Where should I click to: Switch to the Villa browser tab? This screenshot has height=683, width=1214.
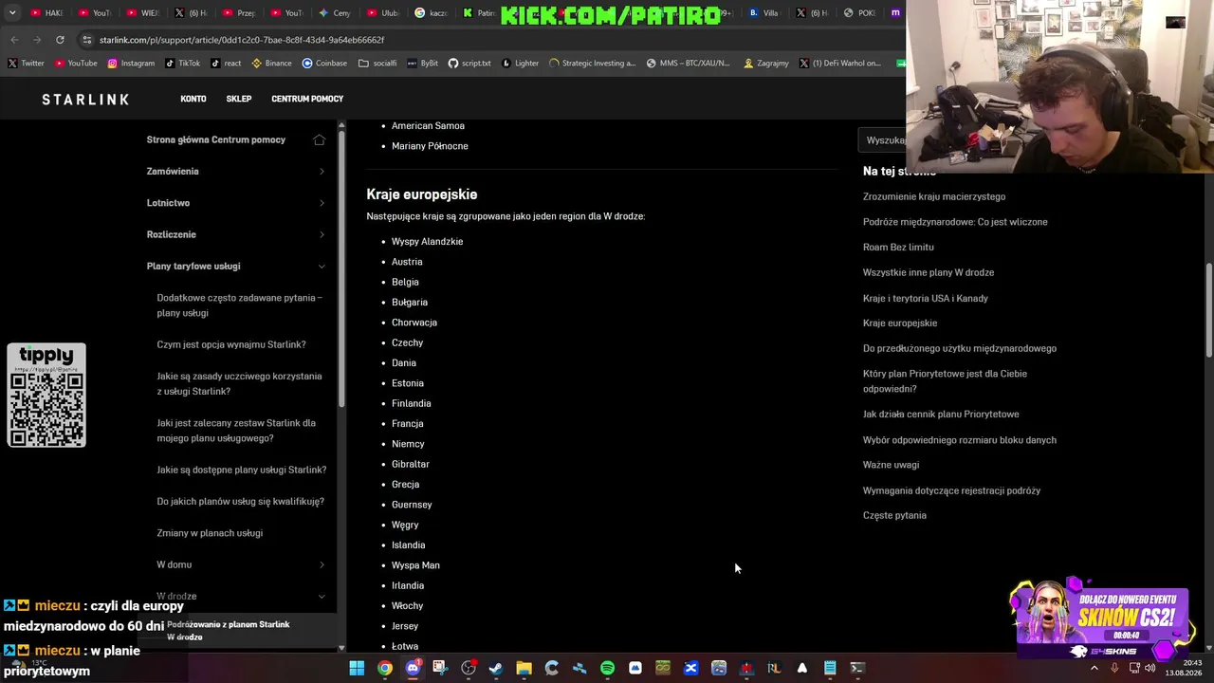tap(763, 13)
